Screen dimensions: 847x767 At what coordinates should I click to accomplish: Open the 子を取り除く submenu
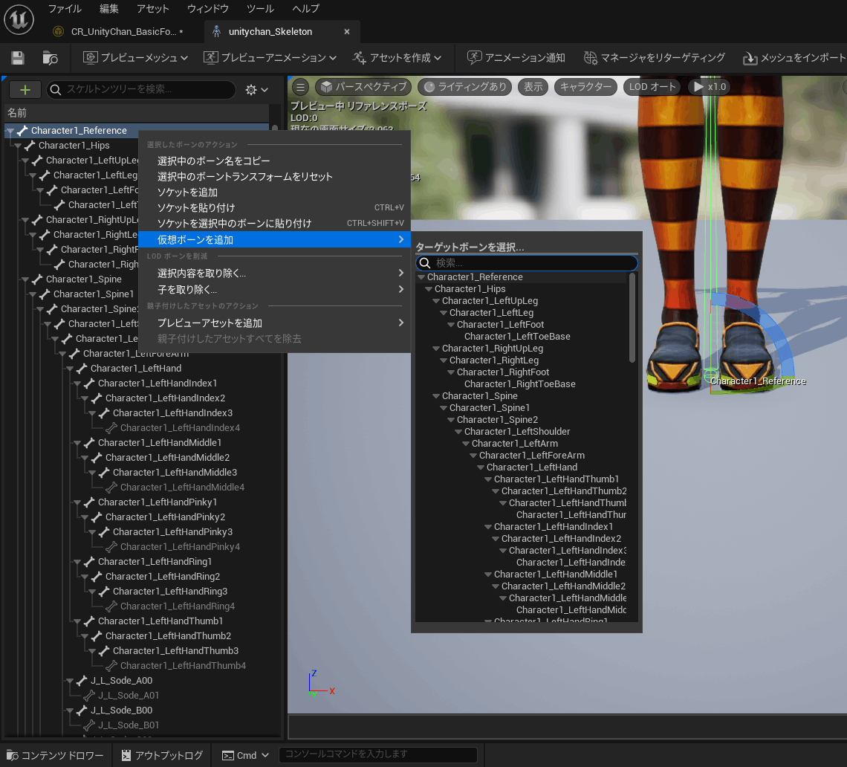click(x=274, y=290)
